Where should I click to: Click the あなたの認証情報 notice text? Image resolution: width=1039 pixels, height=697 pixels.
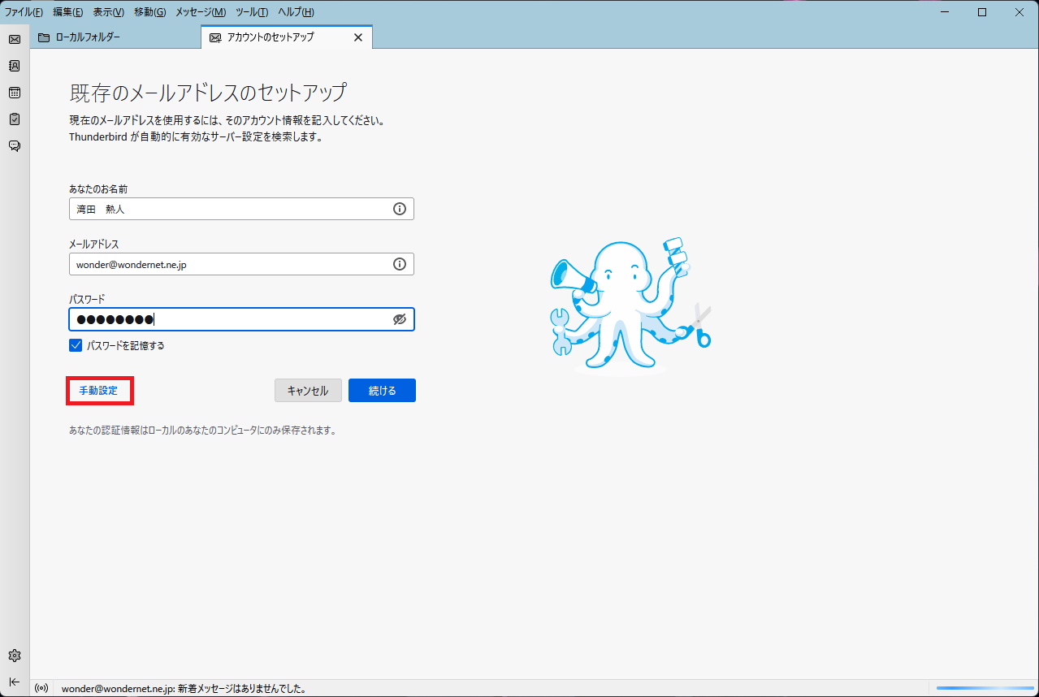coord(203,431)
